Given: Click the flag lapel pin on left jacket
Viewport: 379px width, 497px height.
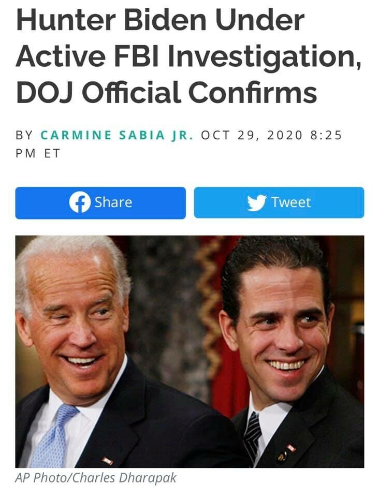Looking at the screenshot, I should pos(107,461).
